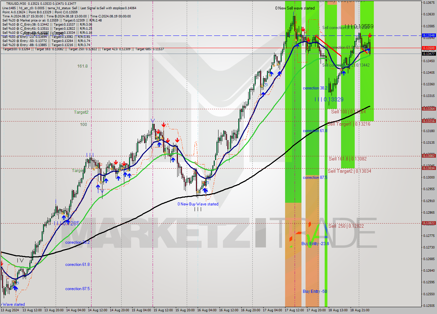The width and height of the screenshot is (437, 314).
Task: Click the green 'Target2' label at left
Action: click(x=81, y=112)
